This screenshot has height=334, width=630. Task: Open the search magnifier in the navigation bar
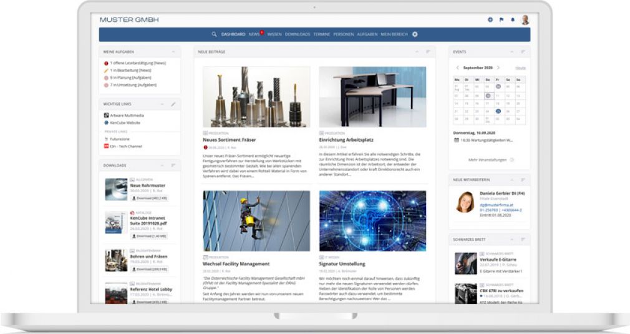[214, 34]
